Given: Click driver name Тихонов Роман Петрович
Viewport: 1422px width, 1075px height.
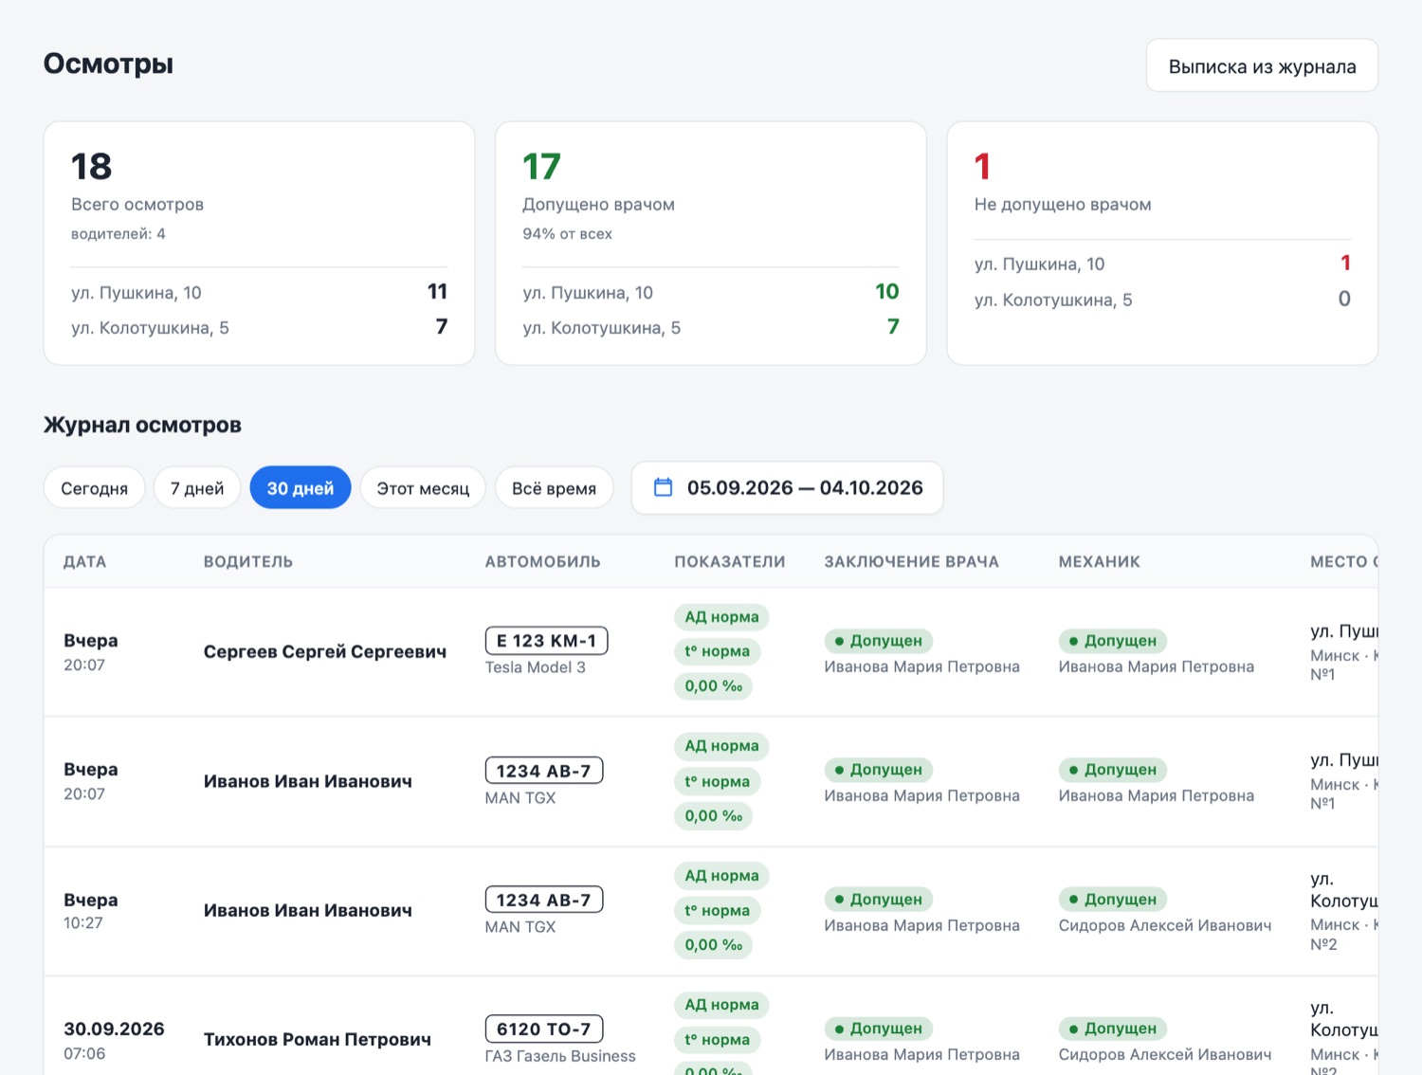Looking at the screenshot, I should (x=318, y=1039).
